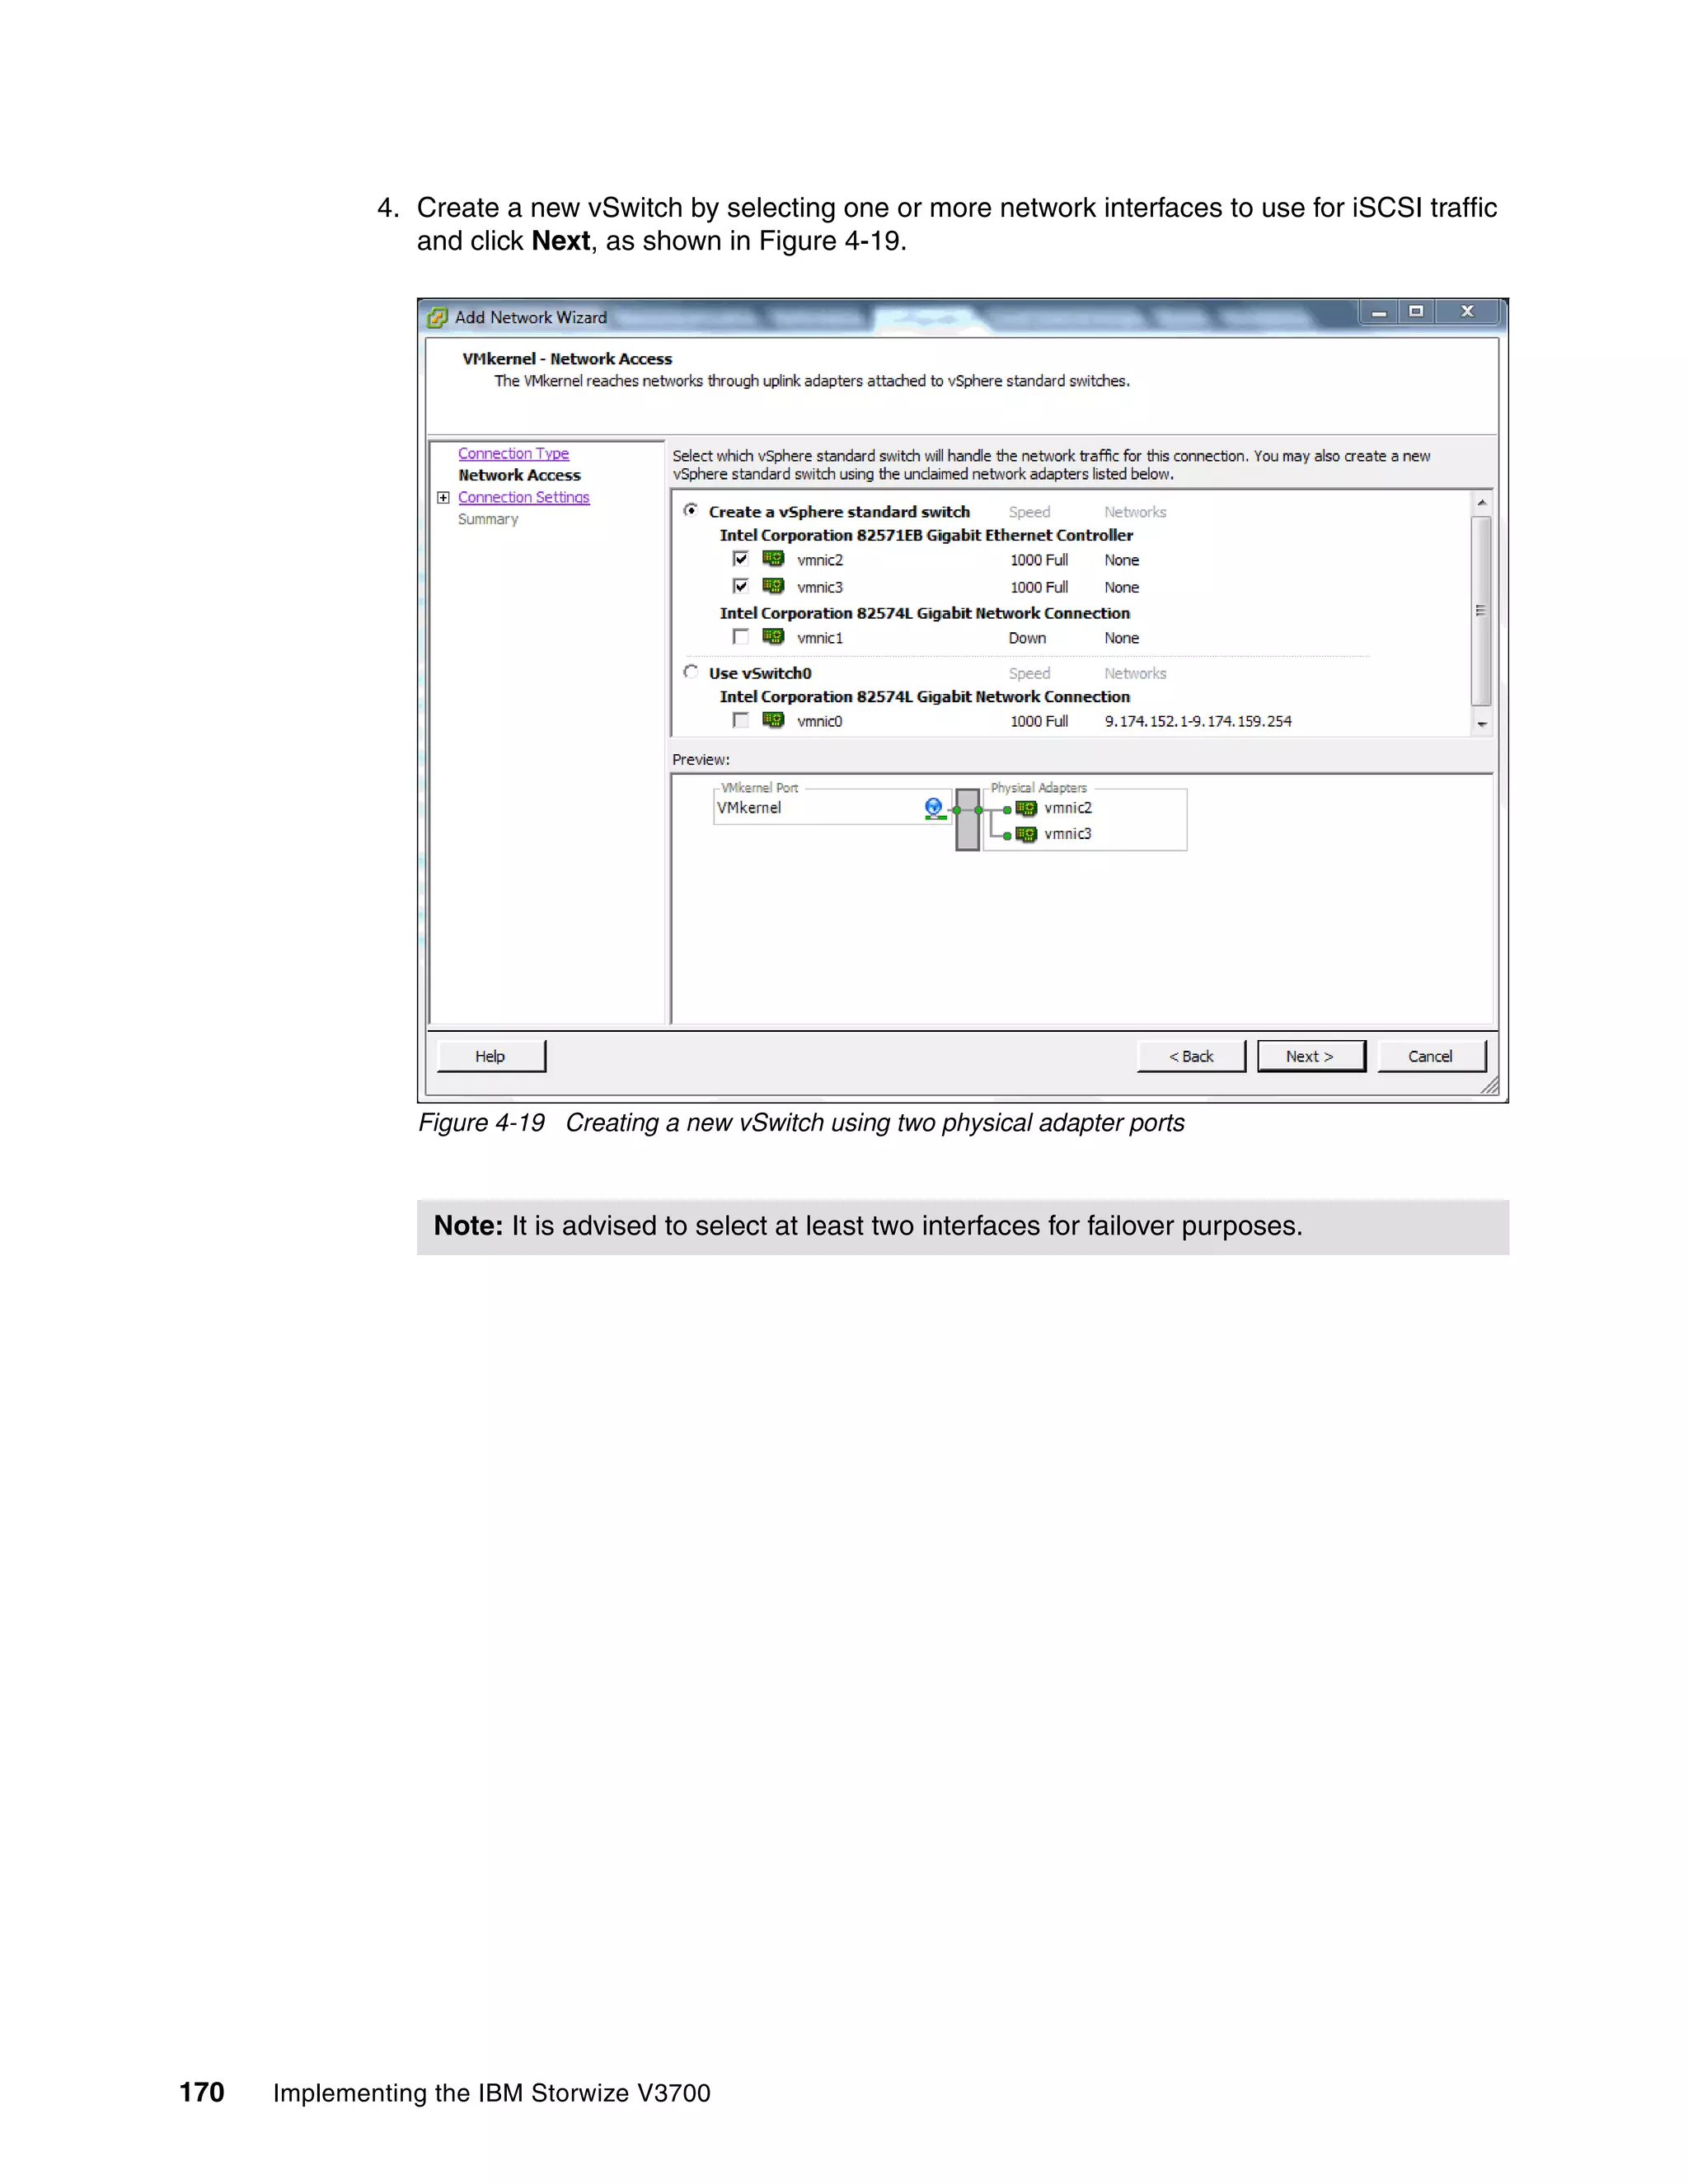
Task: Click the vSwitch block in preview diagram
Action: coord(967,819)
